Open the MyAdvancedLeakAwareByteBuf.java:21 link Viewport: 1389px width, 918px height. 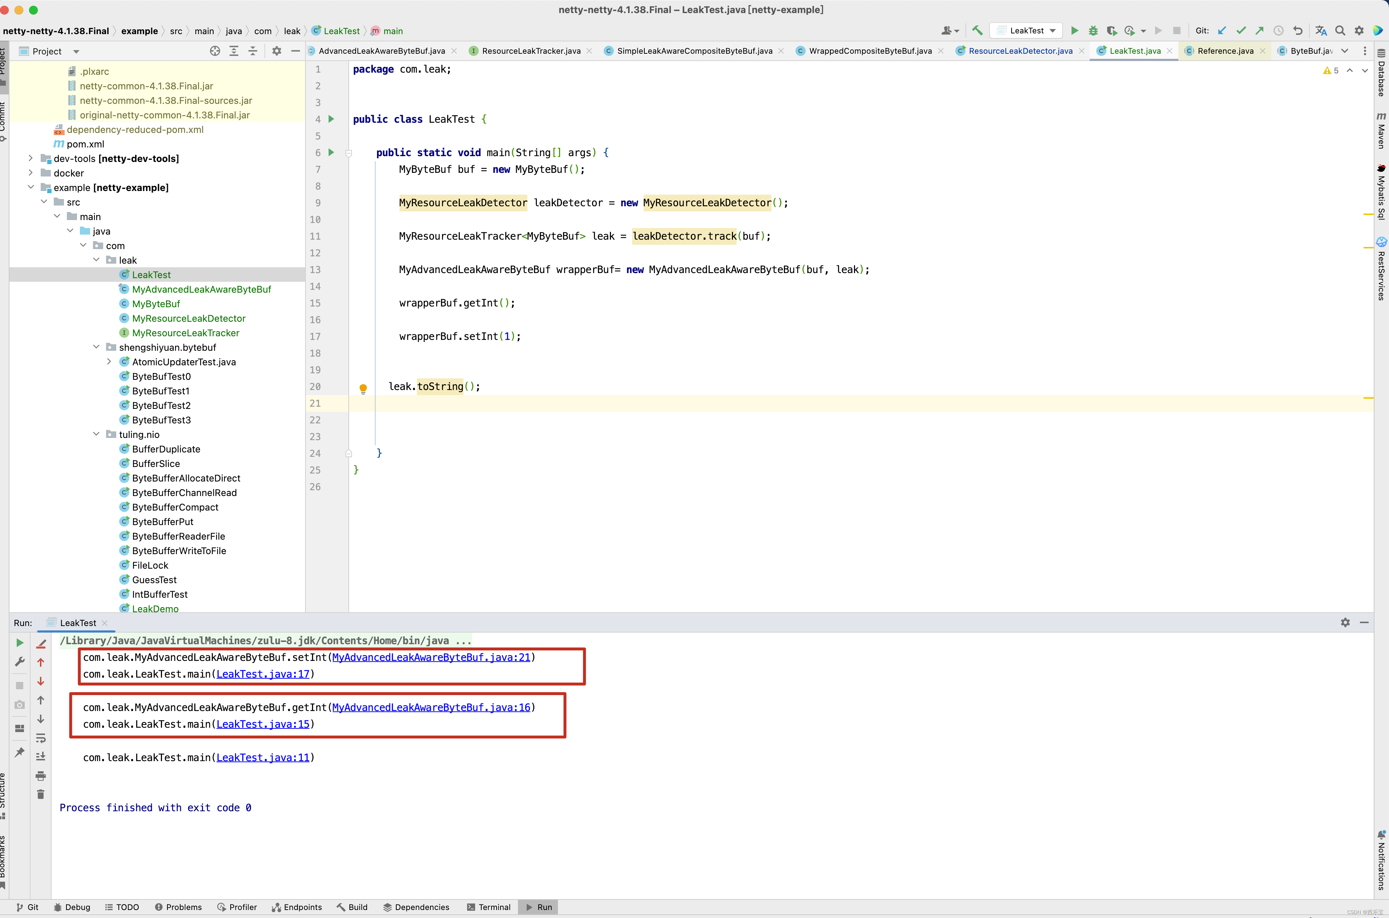(431, 657)
